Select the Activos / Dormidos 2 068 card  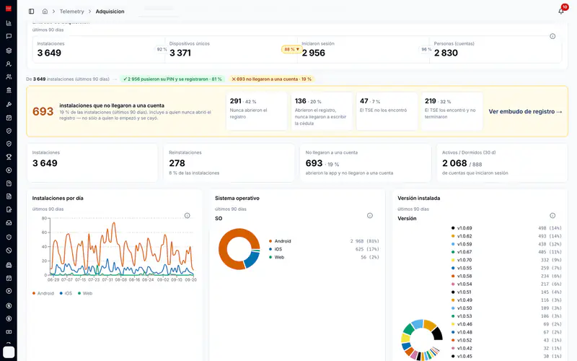pos(502,163)
